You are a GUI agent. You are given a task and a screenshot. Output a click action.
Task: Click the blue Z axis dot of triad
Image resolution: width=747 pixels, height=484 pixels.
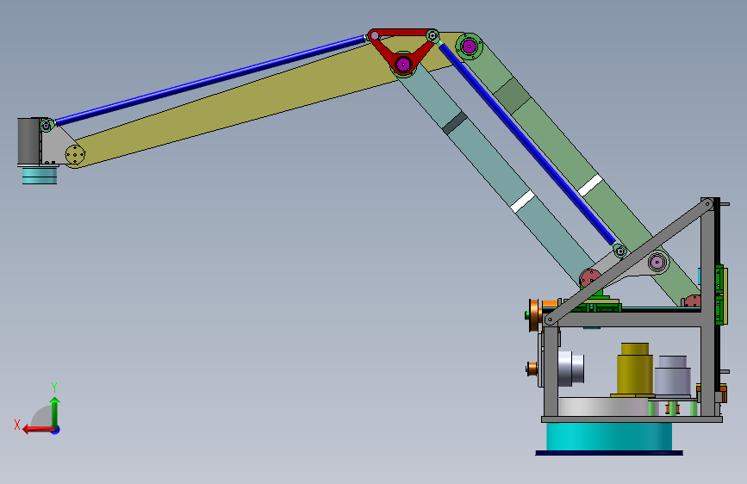(x=56, y=430)
